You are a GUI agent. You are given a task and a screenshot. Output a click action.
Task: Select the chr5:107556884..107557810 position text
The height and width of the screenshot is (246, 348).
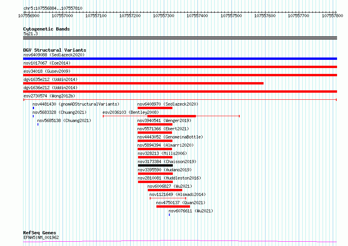pos(53,9)
